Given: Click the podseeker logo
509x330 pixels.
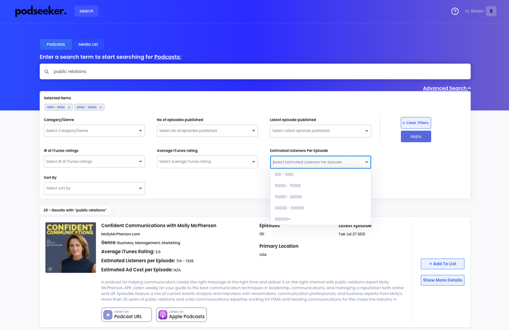Looking at the screenshot, I should point(41,11).
